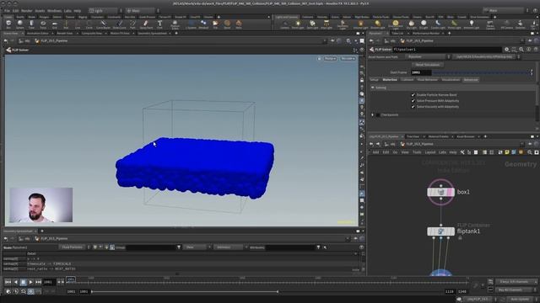The image size is (540, 303).
Task: Click the stop playback button
Action: [23, 282]
